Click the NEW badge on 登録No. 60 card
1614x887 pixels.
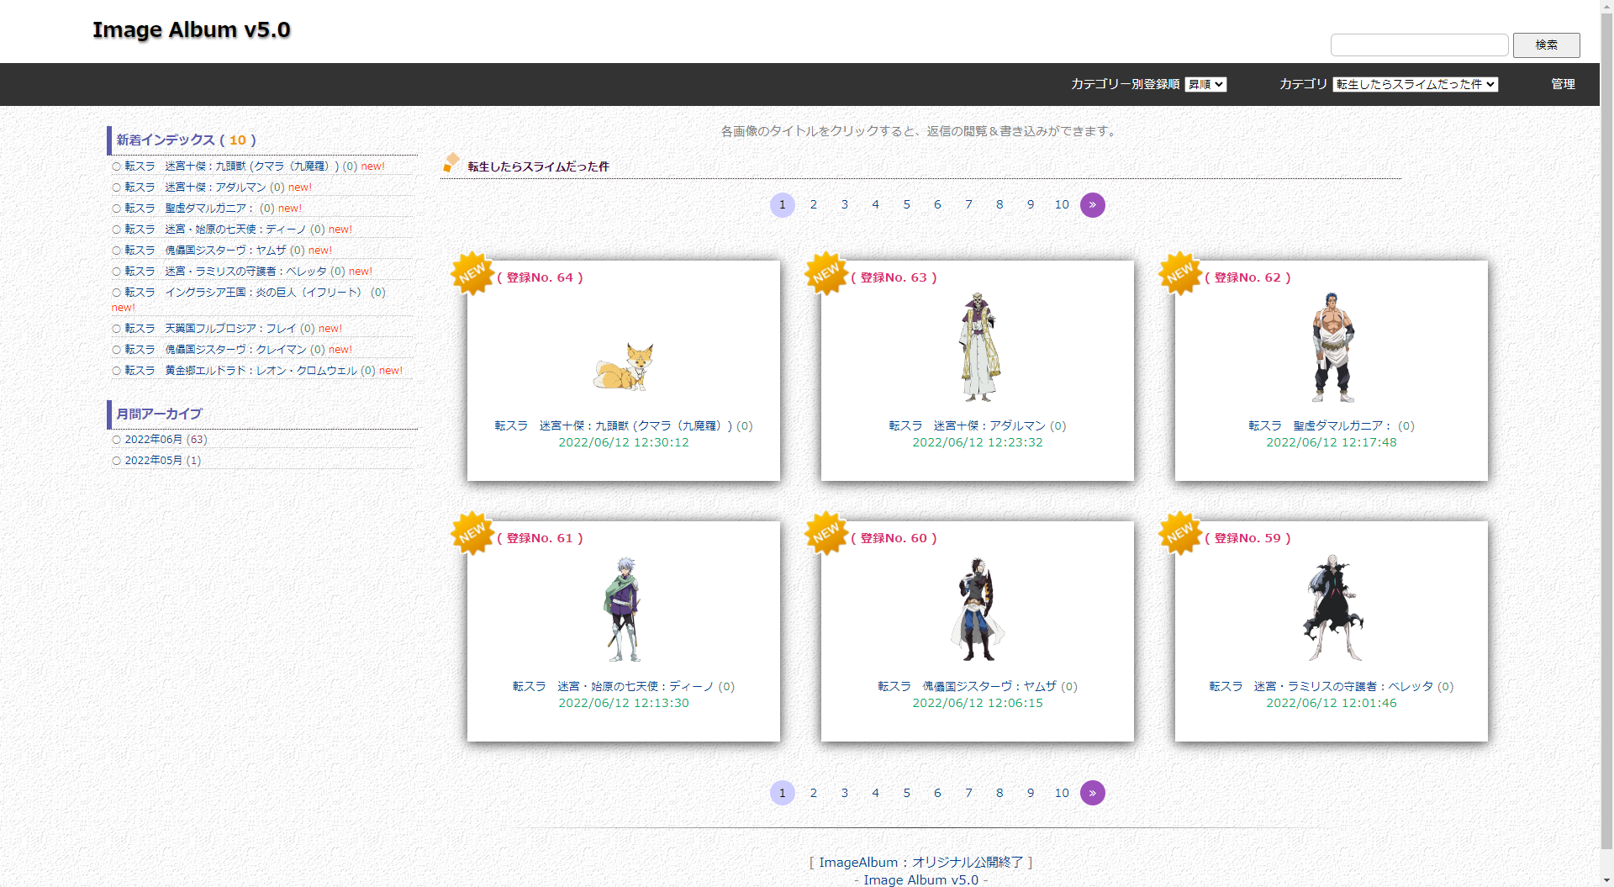(826, 534)
